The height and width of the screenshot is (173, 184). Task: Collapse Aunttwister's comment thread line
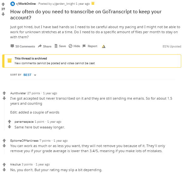(x=4, y=116)
